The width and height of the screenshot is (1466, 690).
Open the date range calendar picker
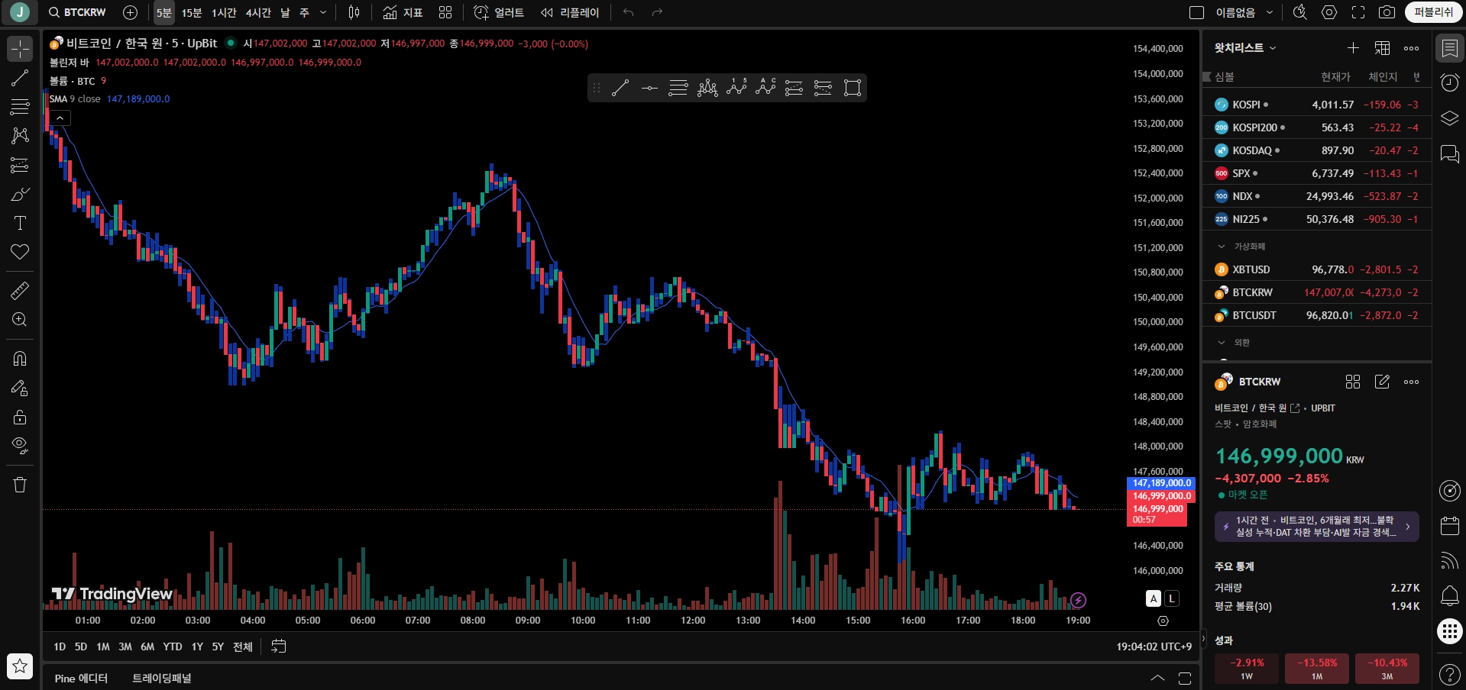[279, 646]
